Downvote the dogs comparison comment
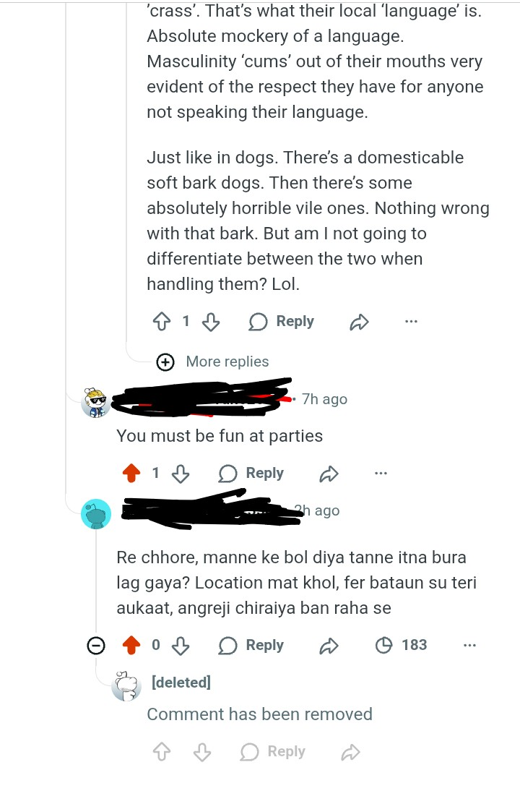Viewport: 520px width, 791px height. [210, 322]
